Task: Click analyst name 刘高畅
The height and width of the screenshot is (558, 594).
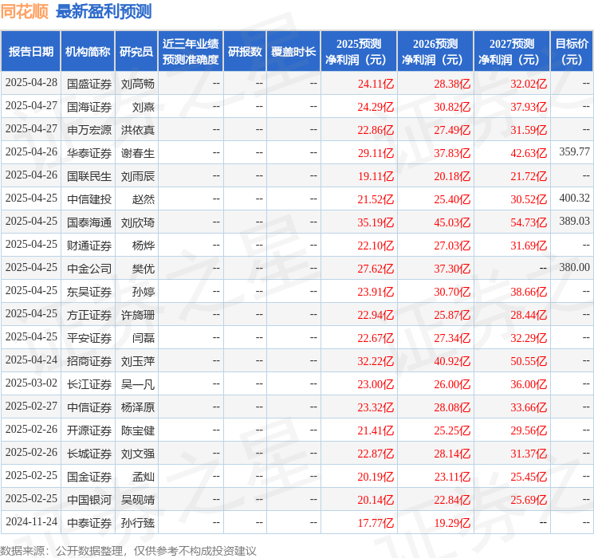Action: (138, 84)
